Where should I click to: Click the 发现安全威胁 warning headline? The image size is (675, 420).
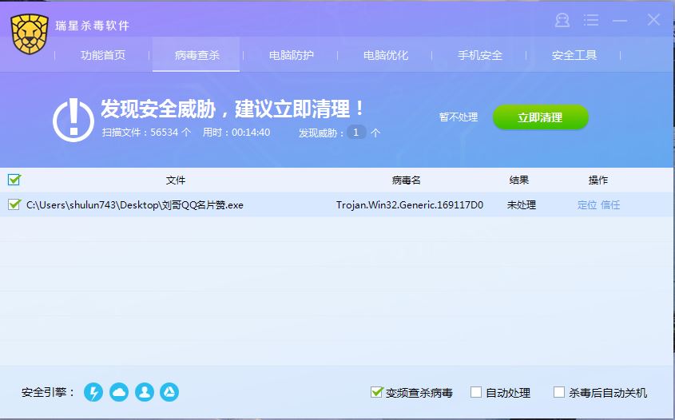coord(232,109)
